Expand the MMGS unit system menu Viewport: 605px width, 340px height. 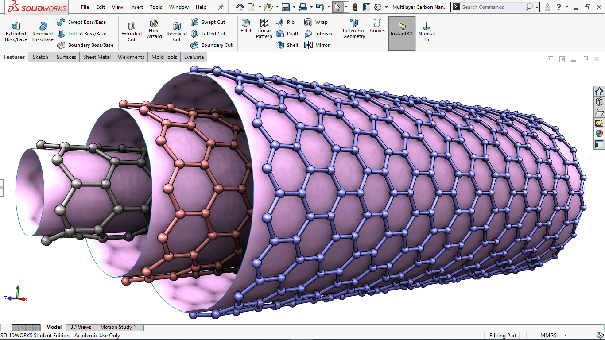point(548,336)
